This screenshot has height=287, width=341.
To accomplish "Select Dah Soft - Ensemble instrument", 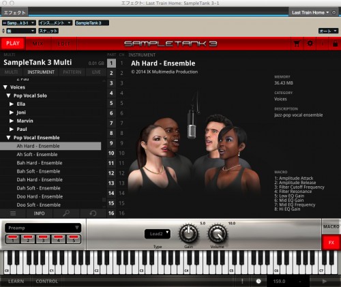I will pos(50,188).
